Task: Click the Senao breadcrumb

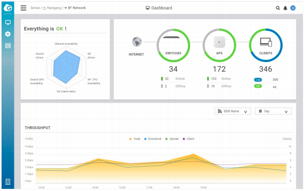Action: [35, 8]
